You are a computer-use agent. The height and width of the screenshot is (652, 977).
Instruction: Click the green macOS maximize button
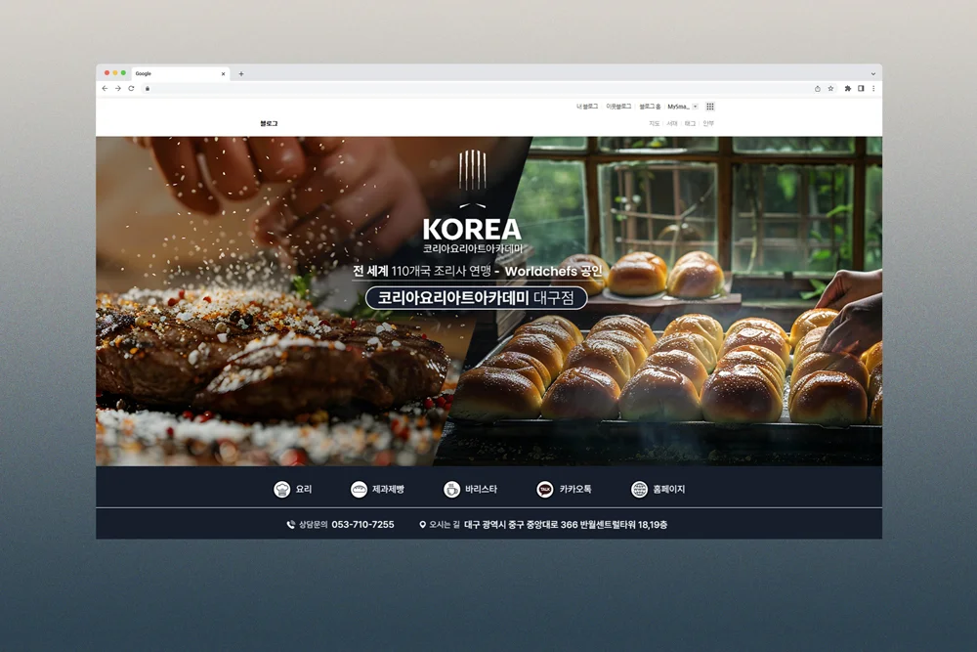[123, 73]
